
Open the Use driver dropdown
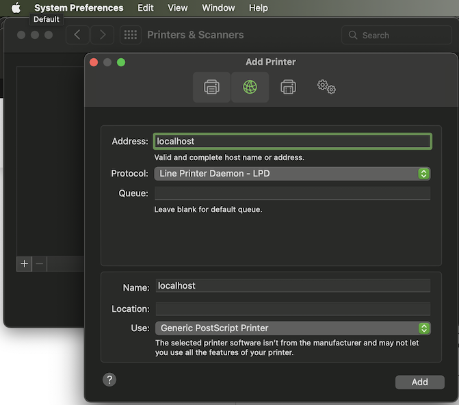pos(292,328)
